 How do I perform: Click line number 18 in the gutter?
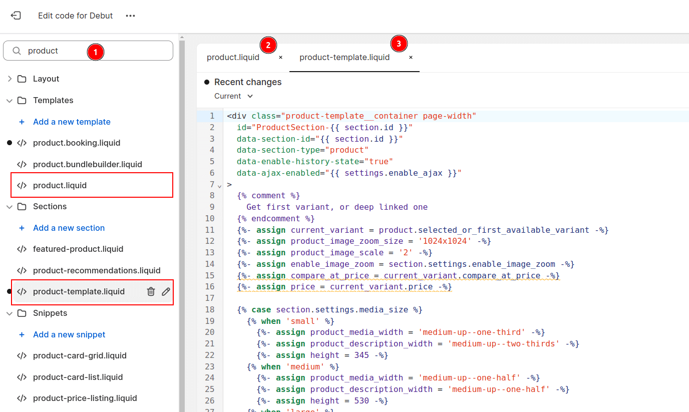click(210, 309)
